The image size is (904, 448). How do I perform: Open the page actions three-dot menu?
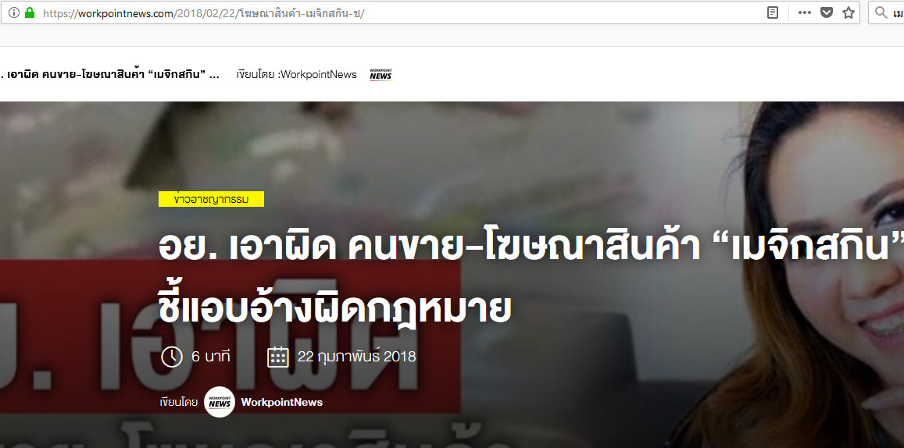click(x=804, y=12)
